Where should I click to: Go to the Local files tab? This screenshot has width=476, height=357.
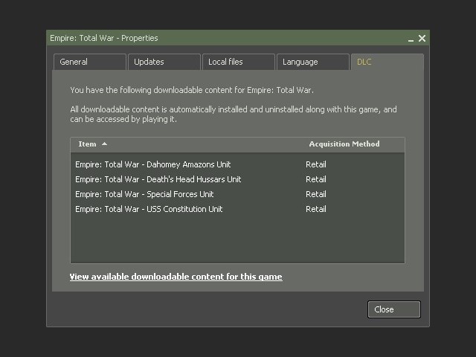click(239, 62)
